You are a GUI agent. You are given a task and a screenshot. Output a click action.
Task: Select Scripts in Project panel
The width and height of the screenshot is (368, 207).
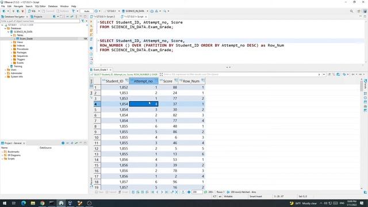click(11, 159)
